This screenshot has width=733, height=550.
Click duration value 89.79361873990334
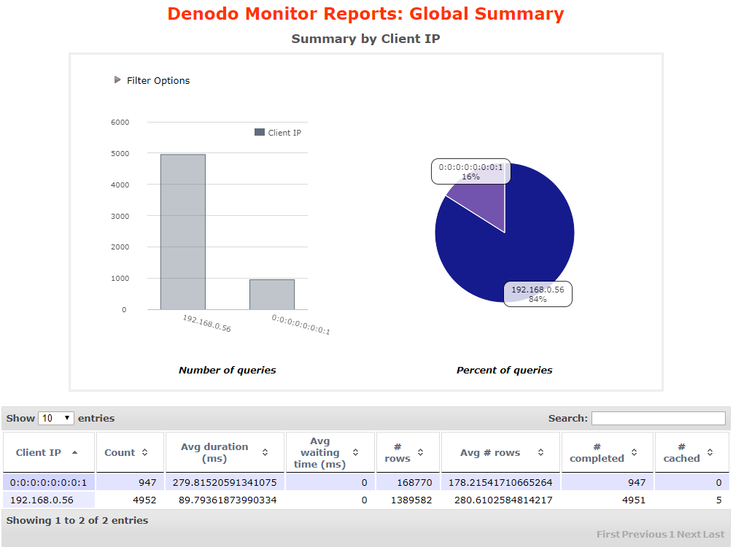[227, 500]
